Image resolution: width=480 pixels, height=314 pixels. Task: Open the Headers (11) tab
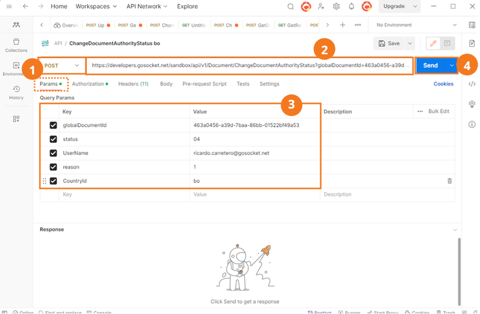coord(133,84)
